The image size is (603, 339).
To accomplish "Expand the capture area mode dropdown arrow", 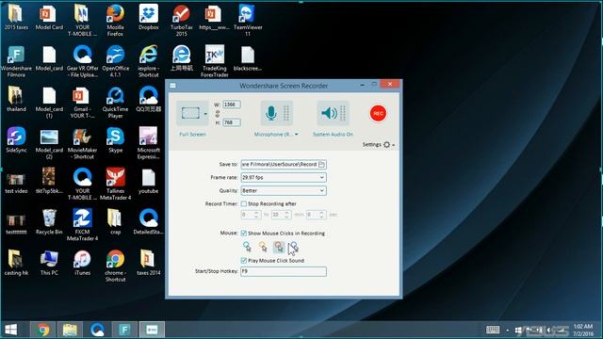I will pos(205,114).
